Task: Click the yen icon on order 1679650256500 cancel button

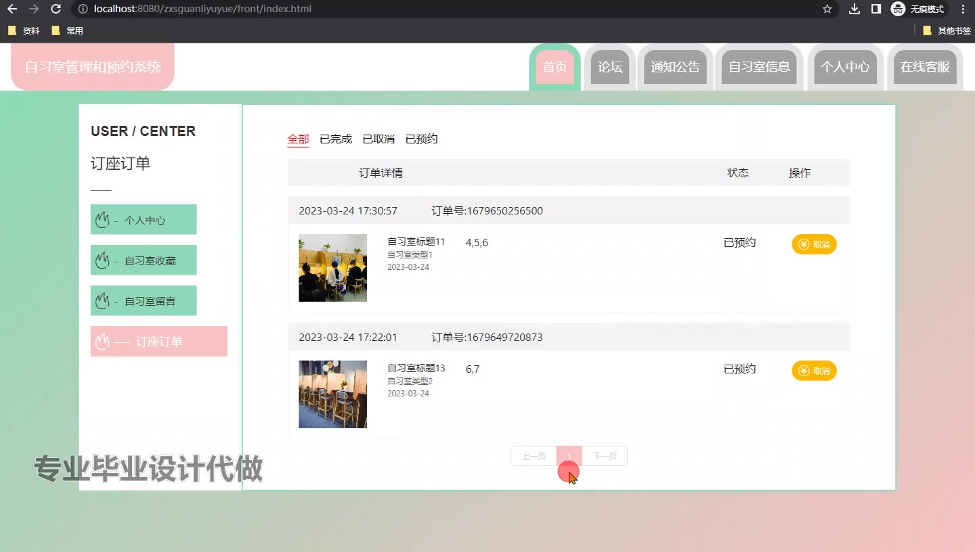Action: click(804, 244)
